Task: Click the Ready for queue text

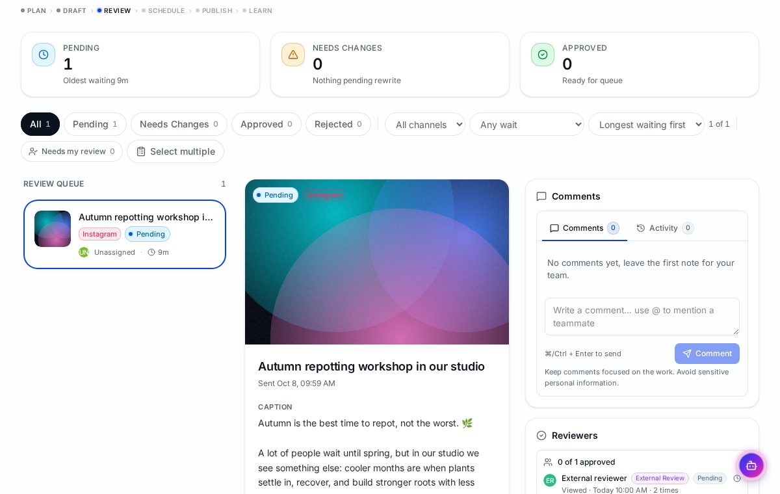Action: (x=592, y=81)
